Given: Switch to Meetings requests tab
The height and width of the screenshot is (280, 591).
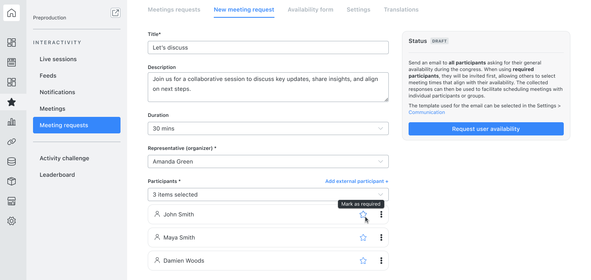Looking at the screenshot, I should pyautogui.click(x=174, y=9).
